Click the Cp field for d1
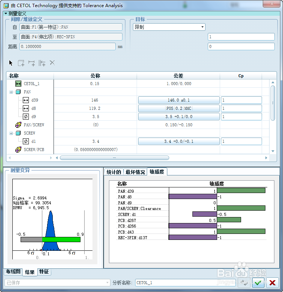 click(241, 141)
